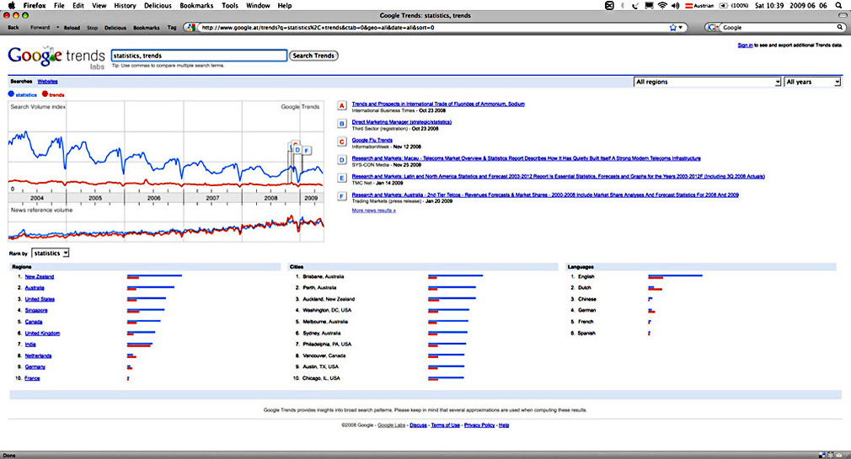The width and height of the screenshot is (851, 459).
Task: Open the Apple menu
Action: click(x=12, y=5)
